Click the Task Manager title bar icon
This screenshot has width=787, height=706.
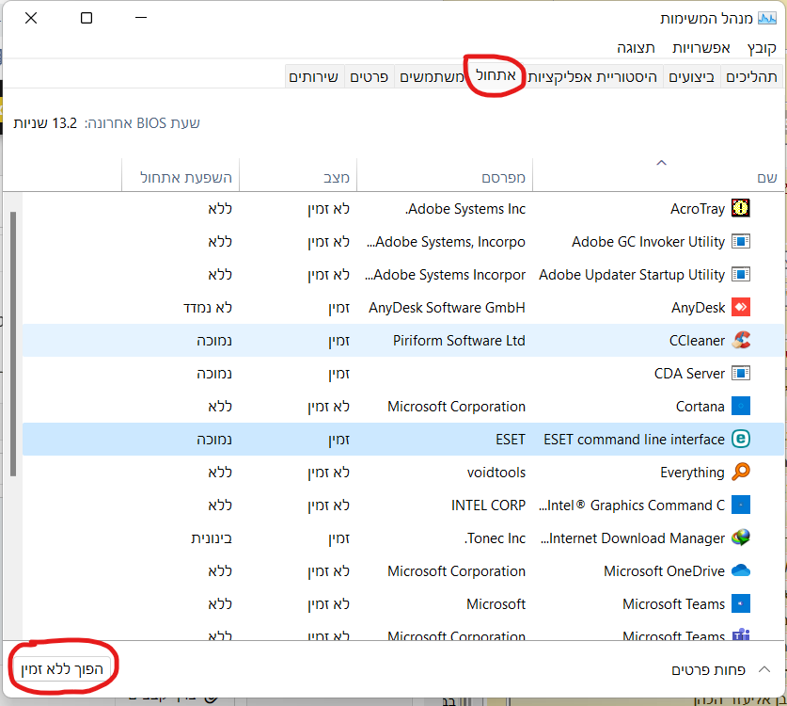tap(767, 19)
